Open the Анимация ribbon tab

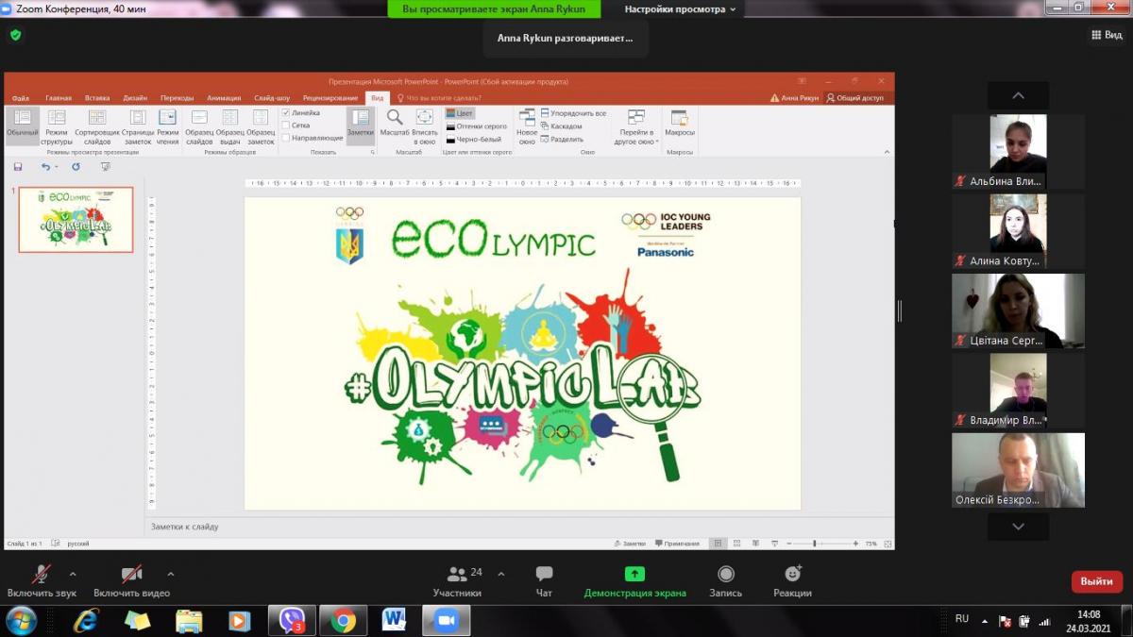pos(225,98)
